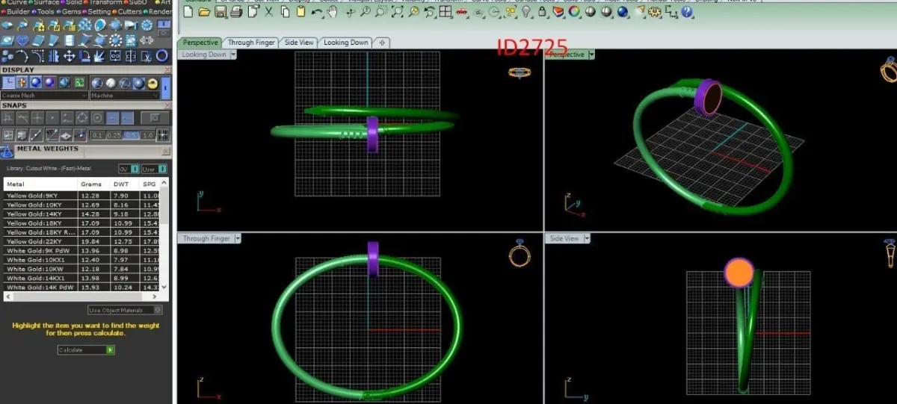Close the Snaps panel
This screenshot has width=897, height=404.
(167, 105)
